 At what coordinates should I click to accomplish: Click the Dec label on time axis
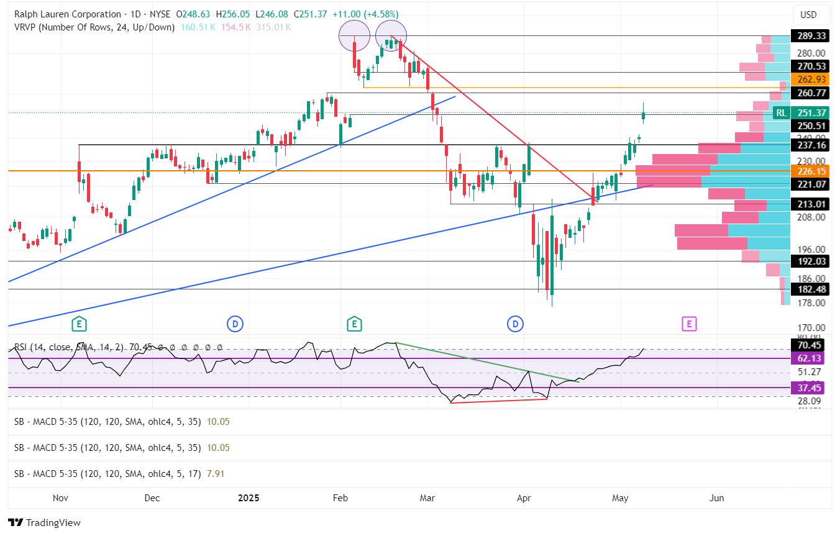coord(152,498)
